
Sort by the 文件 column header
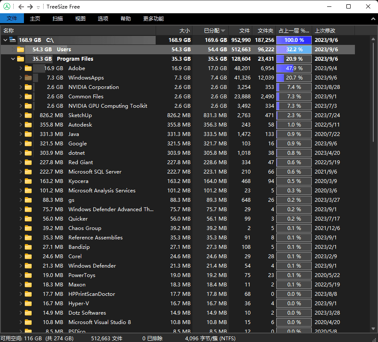pos(240,31)
